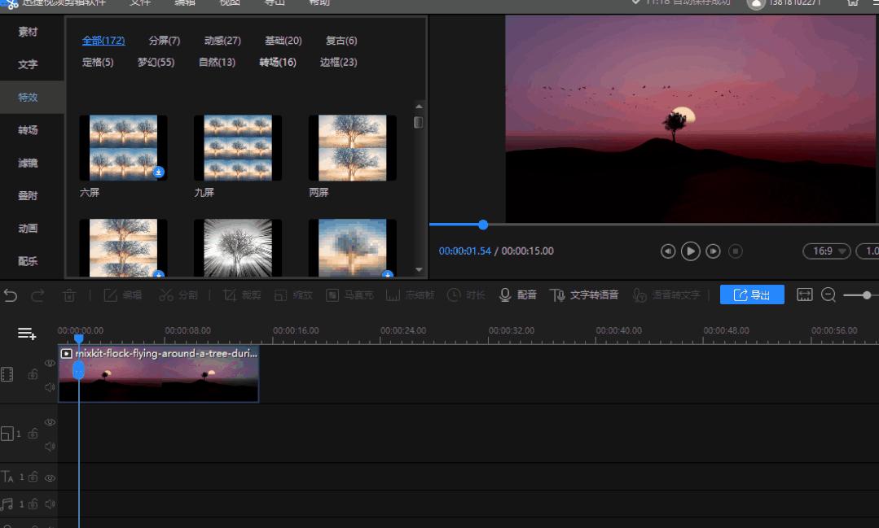
Task: Open the 16:9 aspect ratio dropdown
Action: click(826, 251)
